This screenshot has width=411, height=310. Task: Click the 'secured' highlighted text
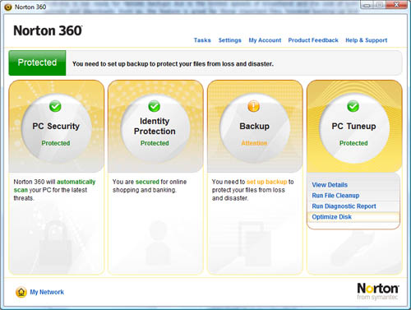click(x=147, y=182)
